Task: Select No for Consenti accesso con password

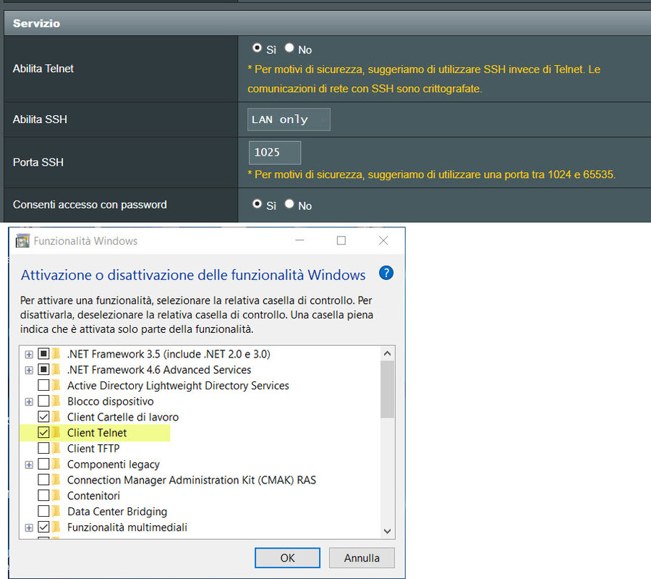Action: 289,204
